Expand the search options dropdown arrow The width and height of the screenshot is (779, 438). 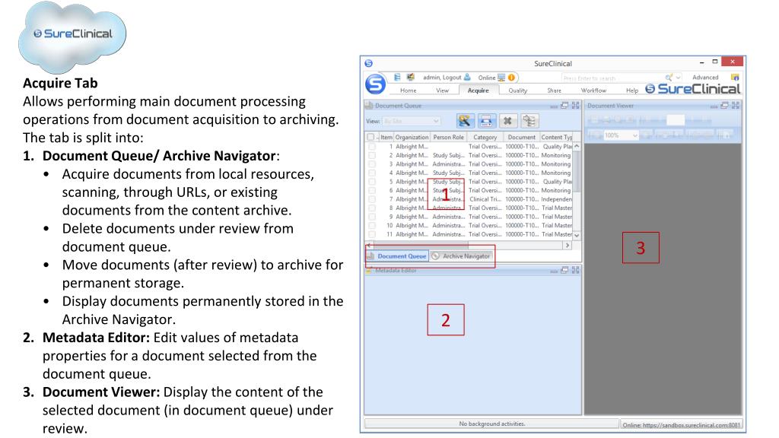click(678, 78)
